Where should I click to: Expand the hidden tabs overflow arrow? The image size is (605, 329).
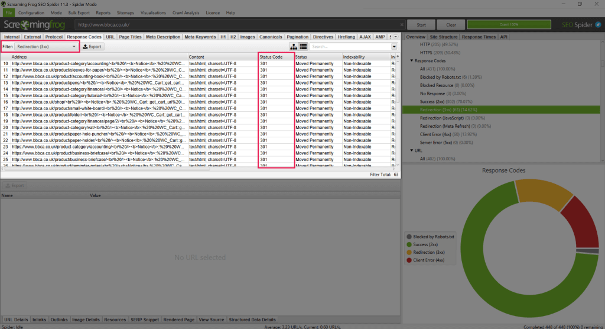point(395,37)
